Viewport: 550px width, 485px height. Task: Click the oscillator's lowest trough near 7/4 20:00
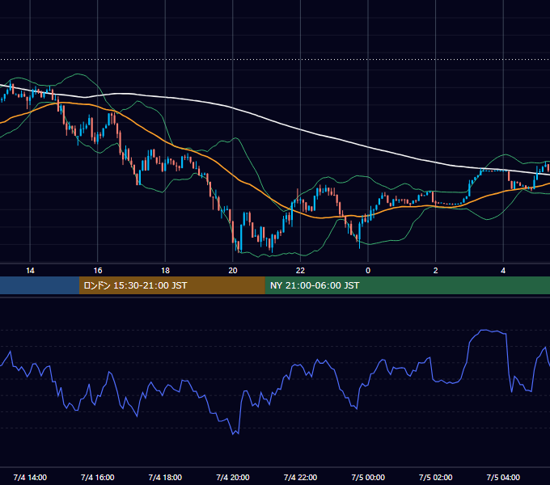click(x=233, y=434)
